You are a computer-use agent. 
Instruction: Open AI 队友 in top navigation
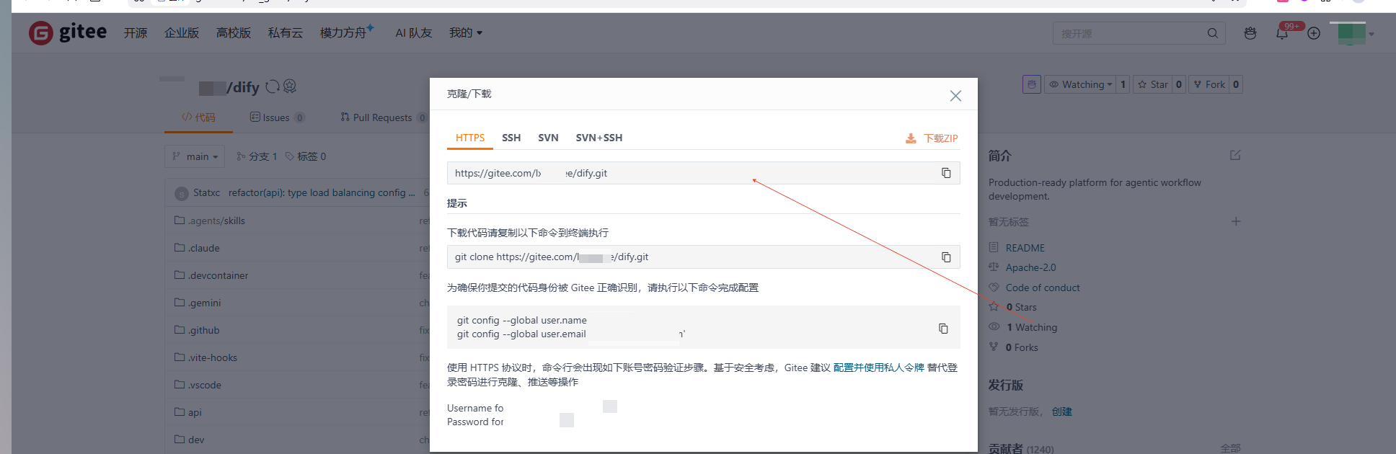[x=414, y=33]
